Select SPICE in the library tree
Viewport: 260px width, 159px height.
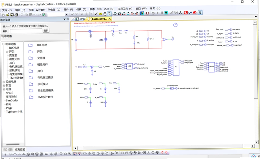tap(9, 93)
